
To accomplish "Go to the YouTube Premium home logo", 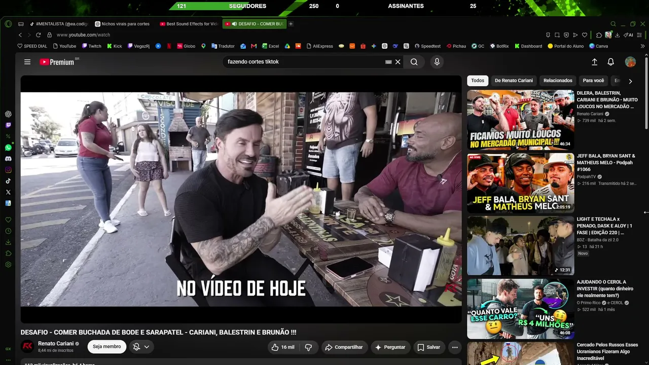I will [57, 62].
